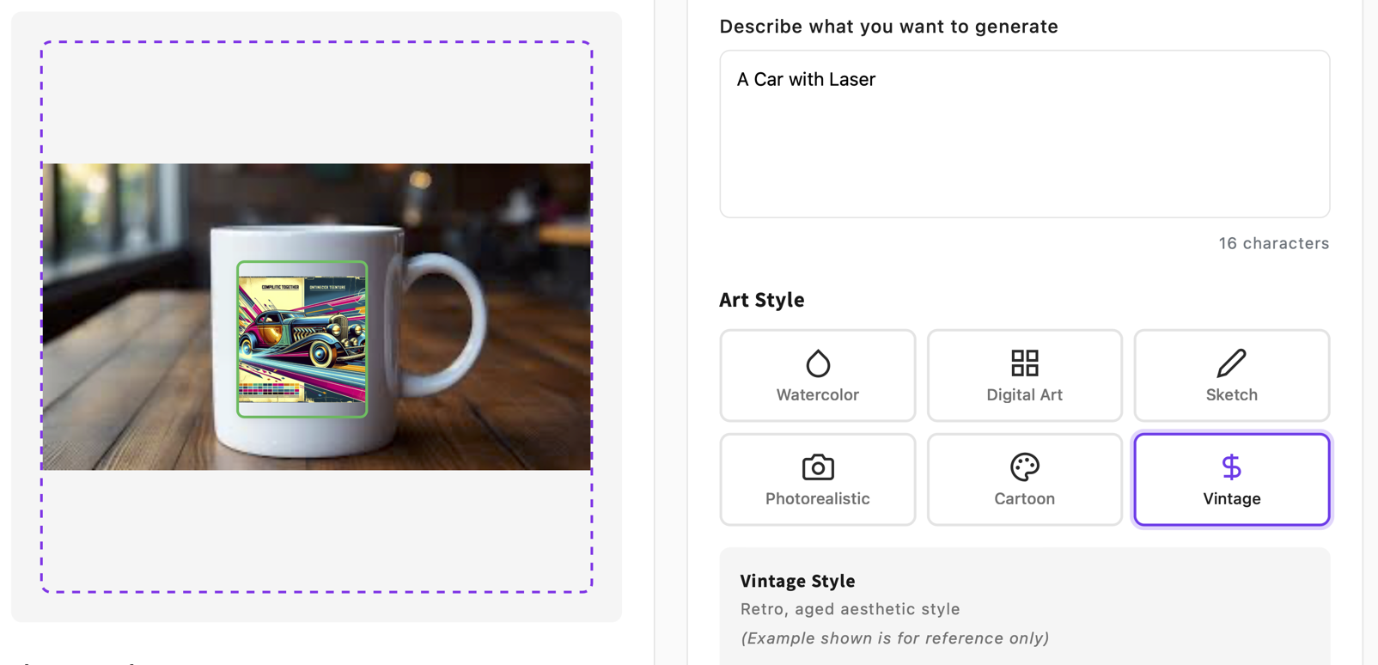Toggle the Sketch style card
Screen dimensions: 1378x665
(x=1231, y=375)
